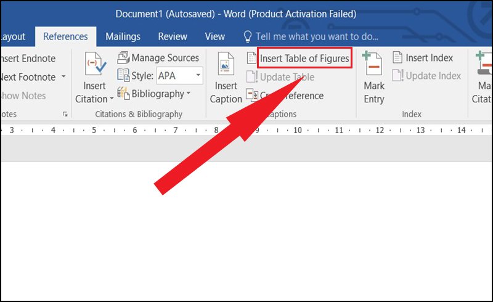Open the View ribbon tab

214,36
